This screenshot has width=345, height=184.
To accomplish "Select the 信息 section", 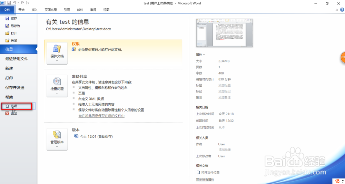I will tap(19, 49).
